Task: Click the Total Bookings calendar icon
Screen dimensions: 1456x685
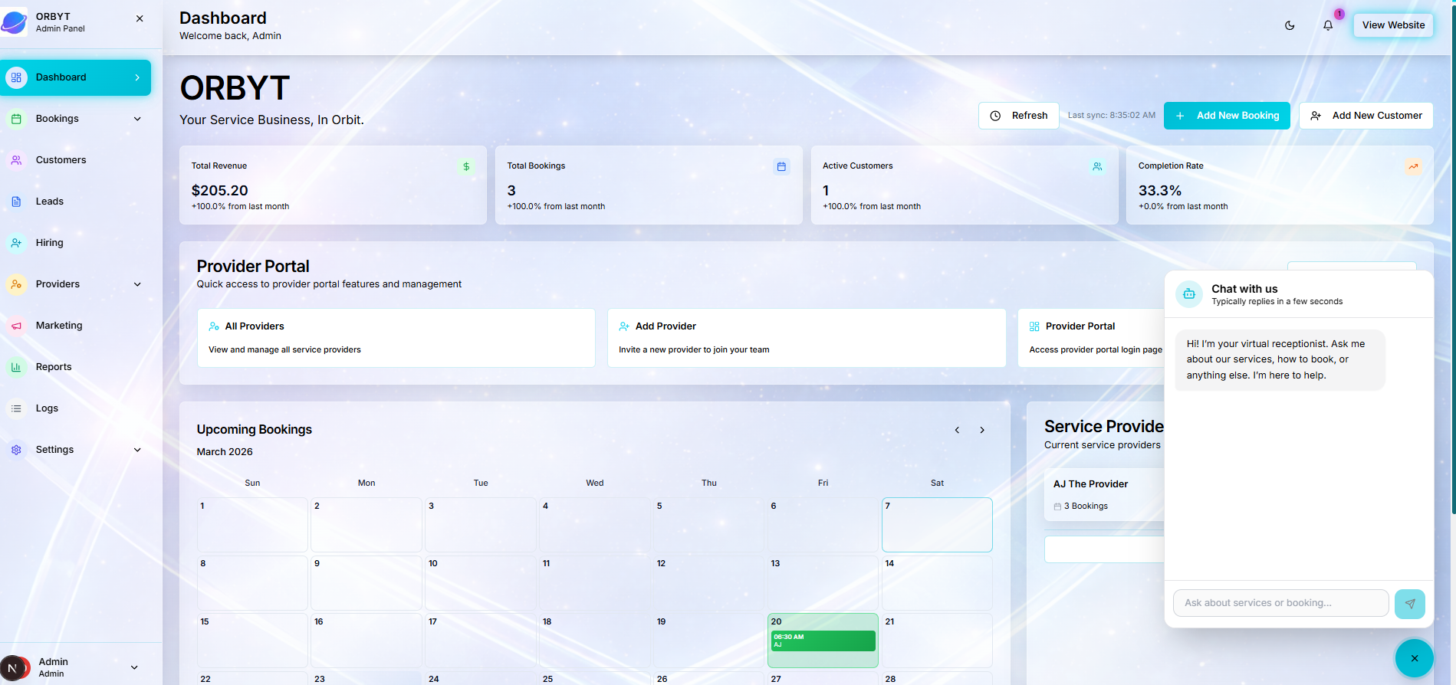Action: pos(781,166)
